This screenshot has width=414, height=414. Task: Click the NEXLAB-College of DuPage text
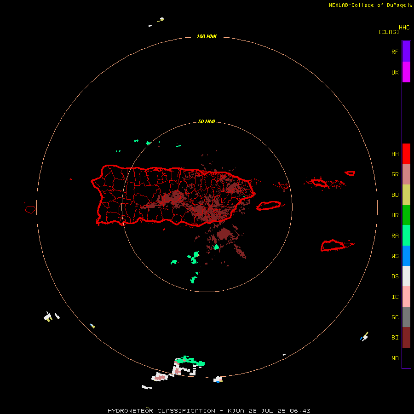[x=367, y=5]
